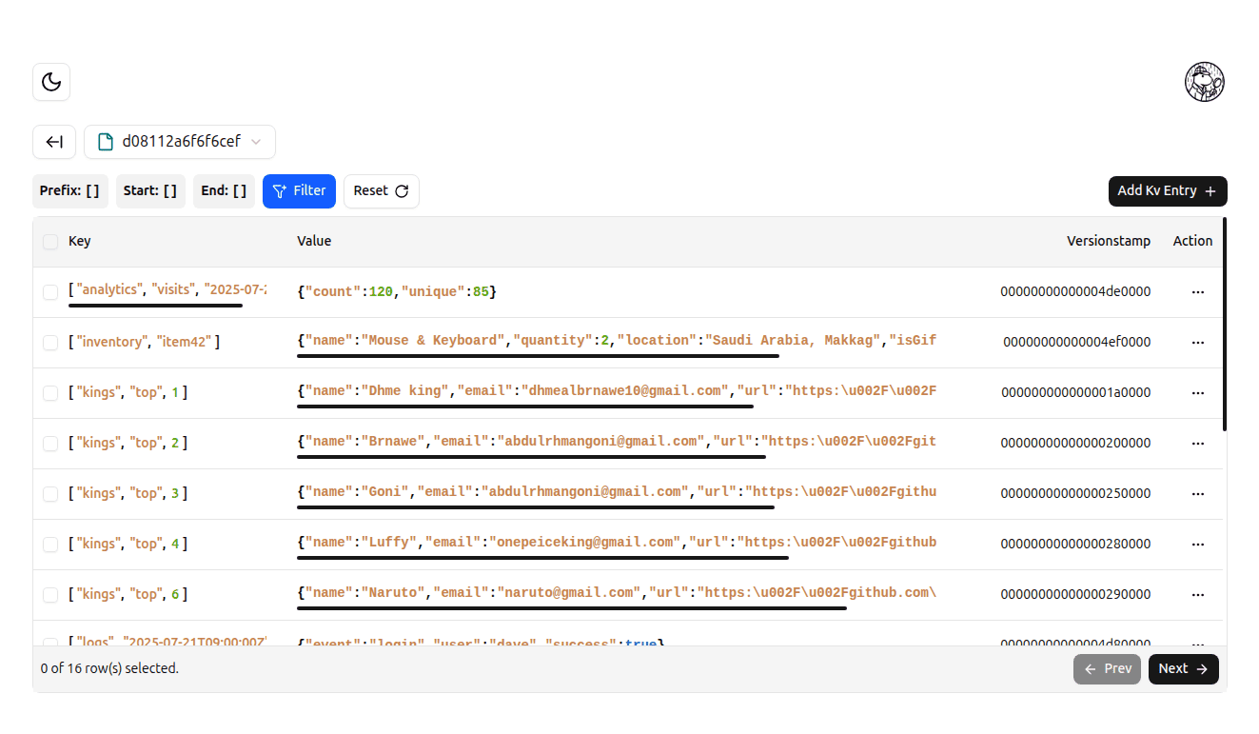Open the three-dot menu for kings top 1
The image size is (1259, 734).
click(1197, 392)
